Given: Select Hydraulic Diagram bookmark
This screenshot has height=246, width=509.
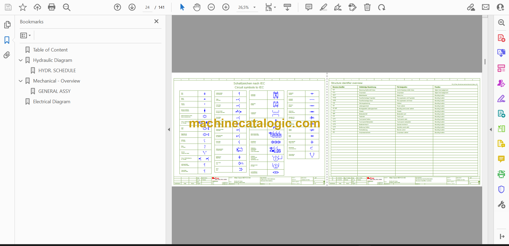Looking at the screenshot, I should tap(52, 60).
